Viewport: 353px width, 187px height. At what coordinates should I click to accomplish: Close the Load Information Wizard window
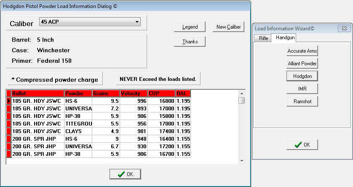tap(344, 28)
